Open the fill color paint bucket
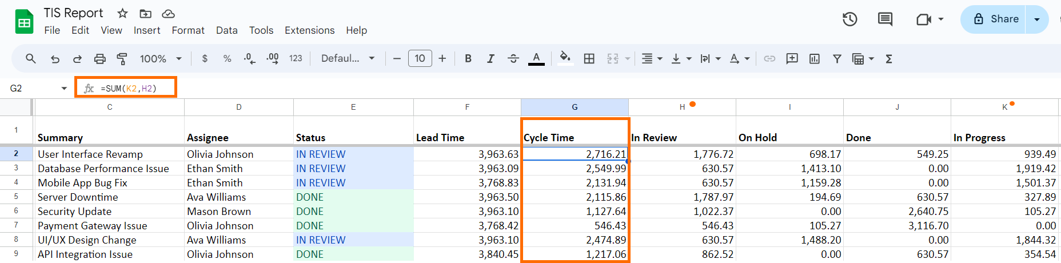 point(565,58)
